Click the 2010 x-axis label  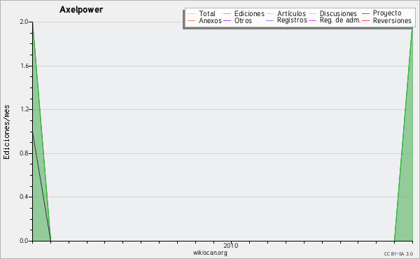(230, 245)
